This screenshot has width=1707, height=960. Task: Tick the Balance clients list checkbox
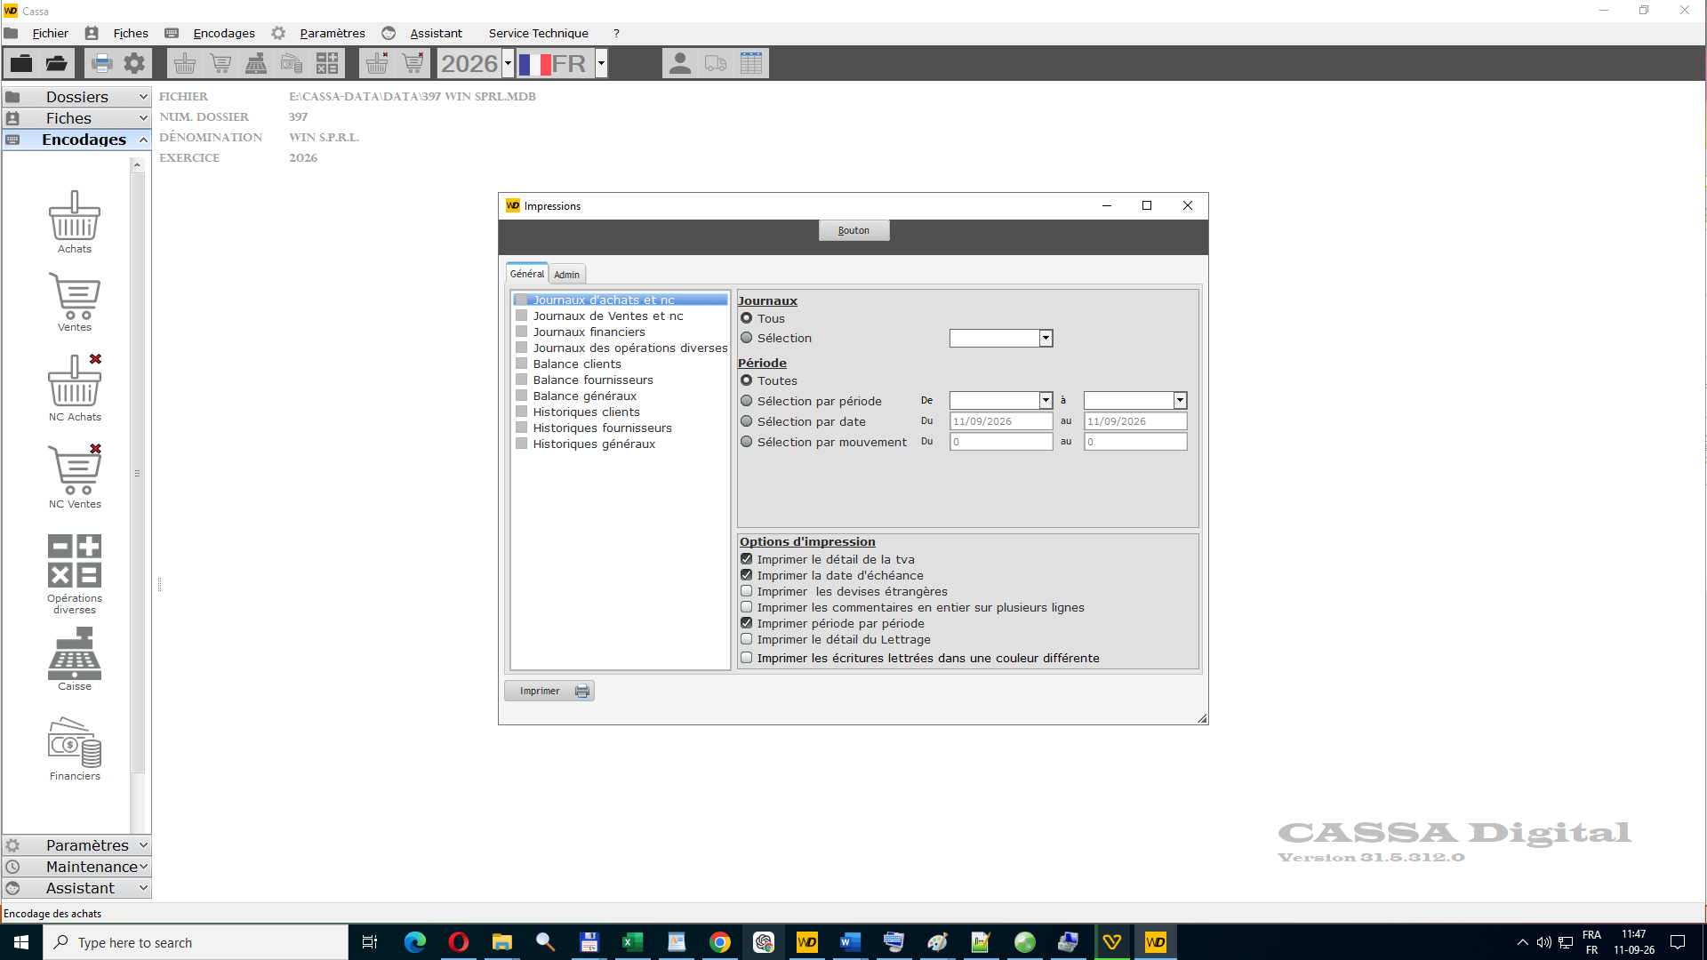[x=522, y=364]
